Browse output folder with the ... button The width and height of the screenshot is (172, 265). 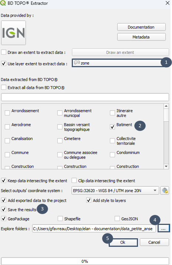tap(163, 228)
